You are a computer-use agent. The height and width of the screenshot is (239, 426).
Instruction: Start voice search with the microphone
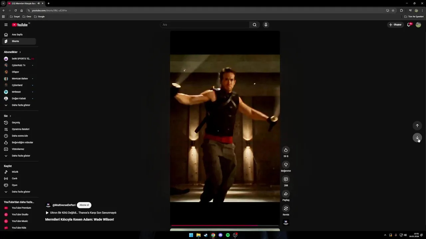266,25
